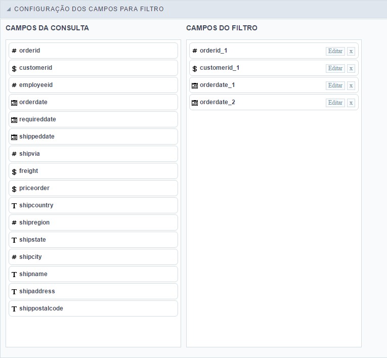Image resolution: width=387 pixels, height=358 pixels.
Task: Click the hash icon beside orderid_1
Action: [195, 51]
